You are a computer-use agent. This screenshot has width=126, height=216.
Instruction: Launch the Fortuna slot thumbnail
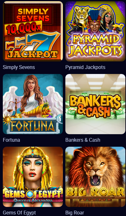tap(33, 104)
